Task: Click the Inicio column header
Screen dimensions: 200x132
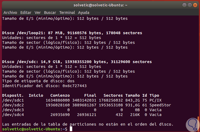Action: click(36, 95)
